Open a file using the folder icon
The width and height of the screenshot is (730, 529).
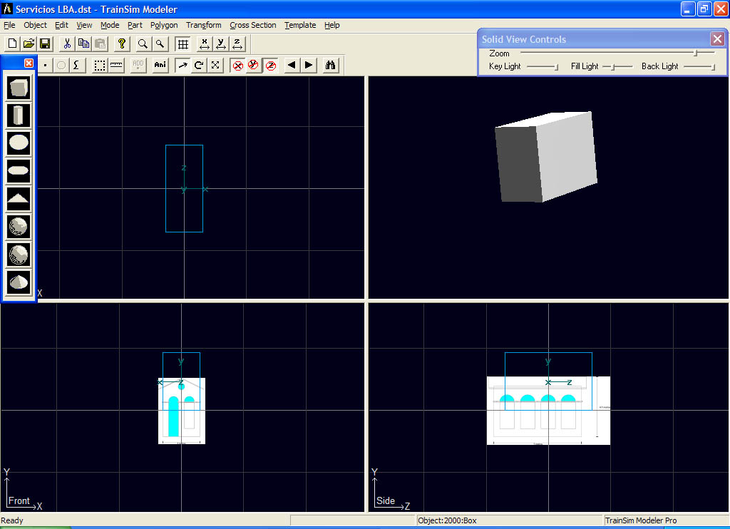click(x=29, y=43)
